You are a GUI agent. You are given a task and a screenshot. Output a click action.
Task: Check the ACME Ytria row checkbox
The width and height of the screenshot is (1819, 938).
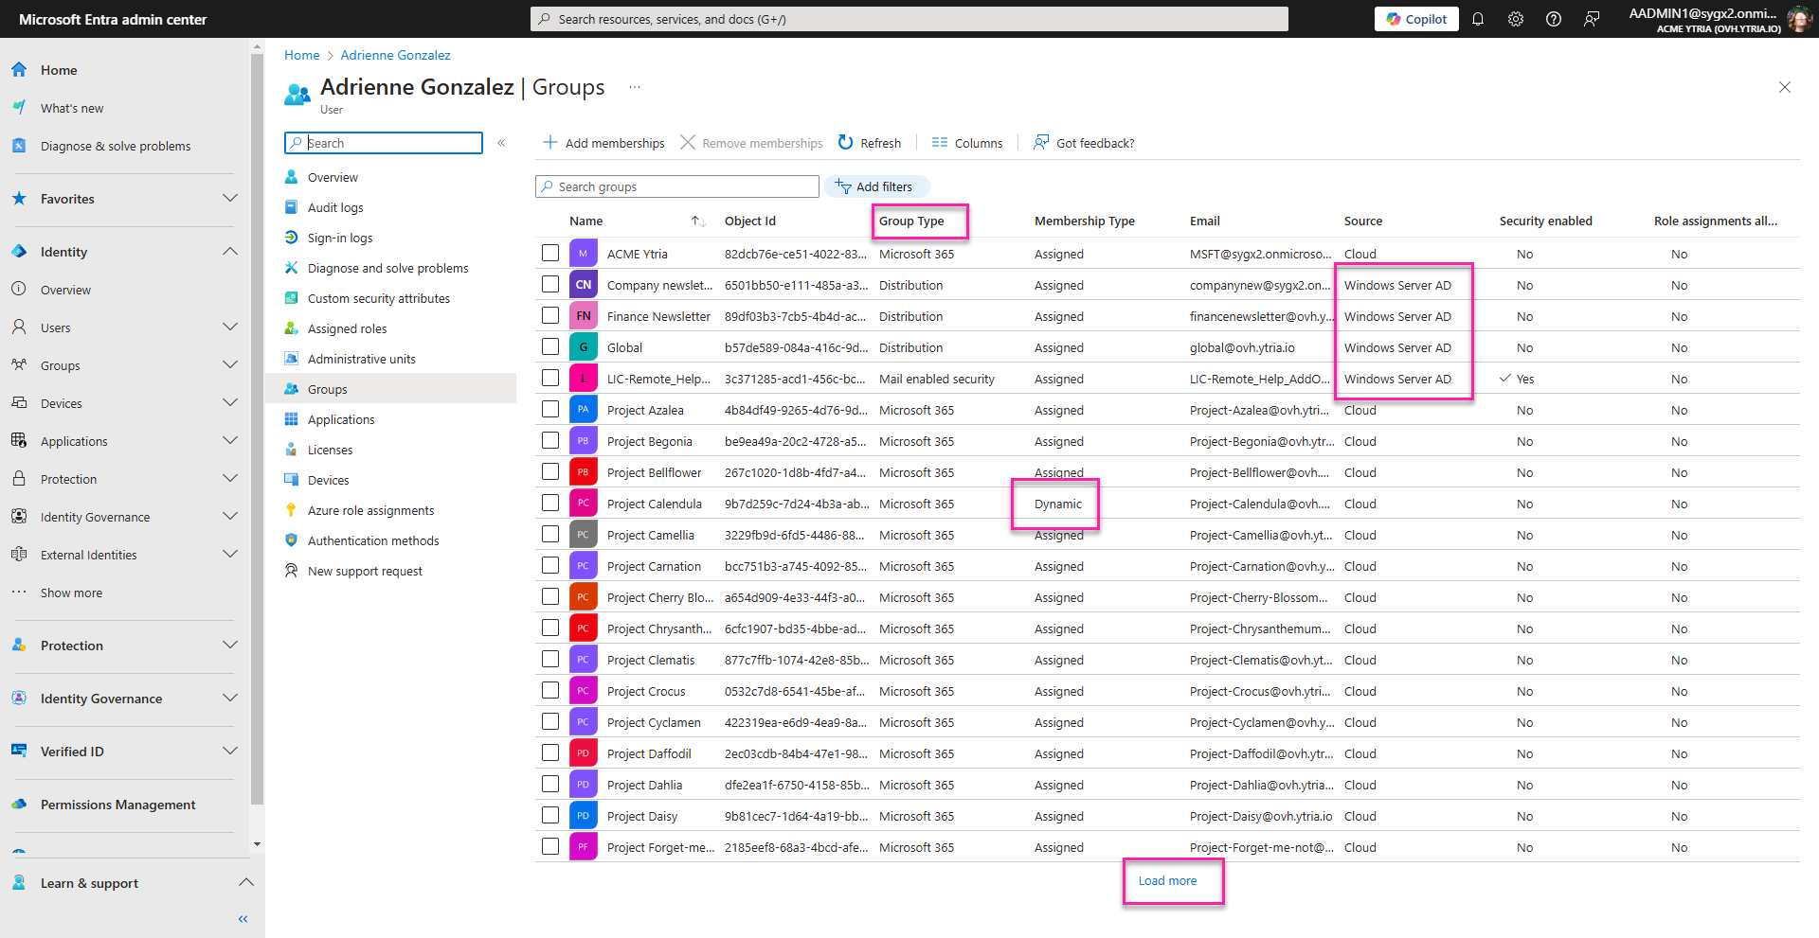tap(550, 253)
